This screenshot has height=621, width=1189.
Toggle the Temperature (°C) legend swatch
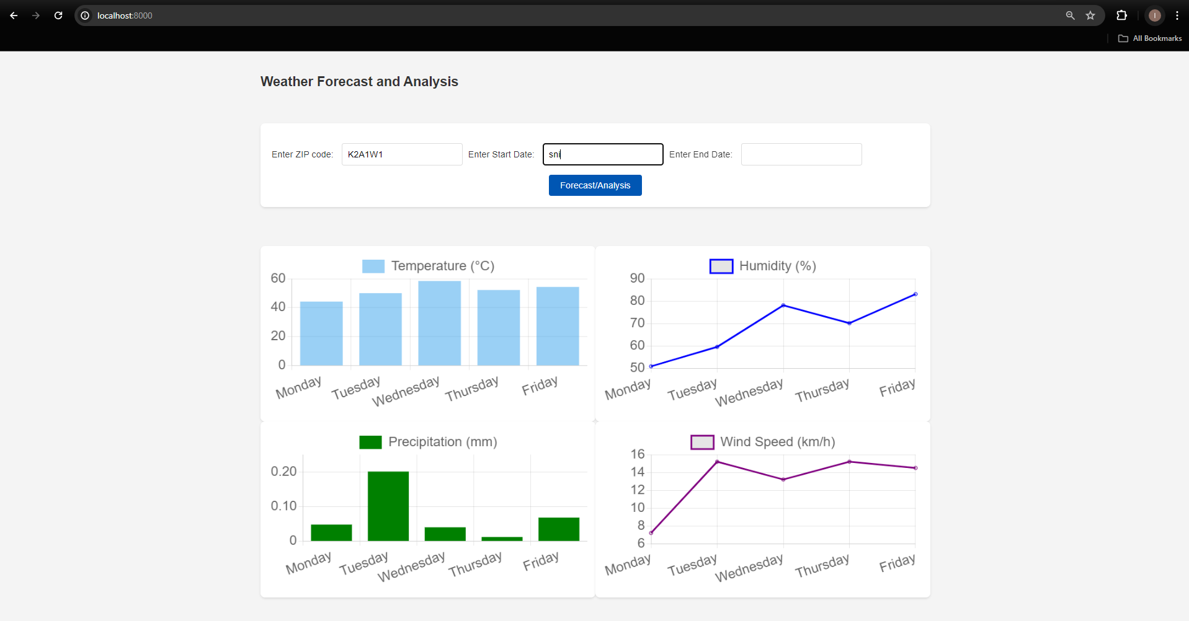coord(373,266)
